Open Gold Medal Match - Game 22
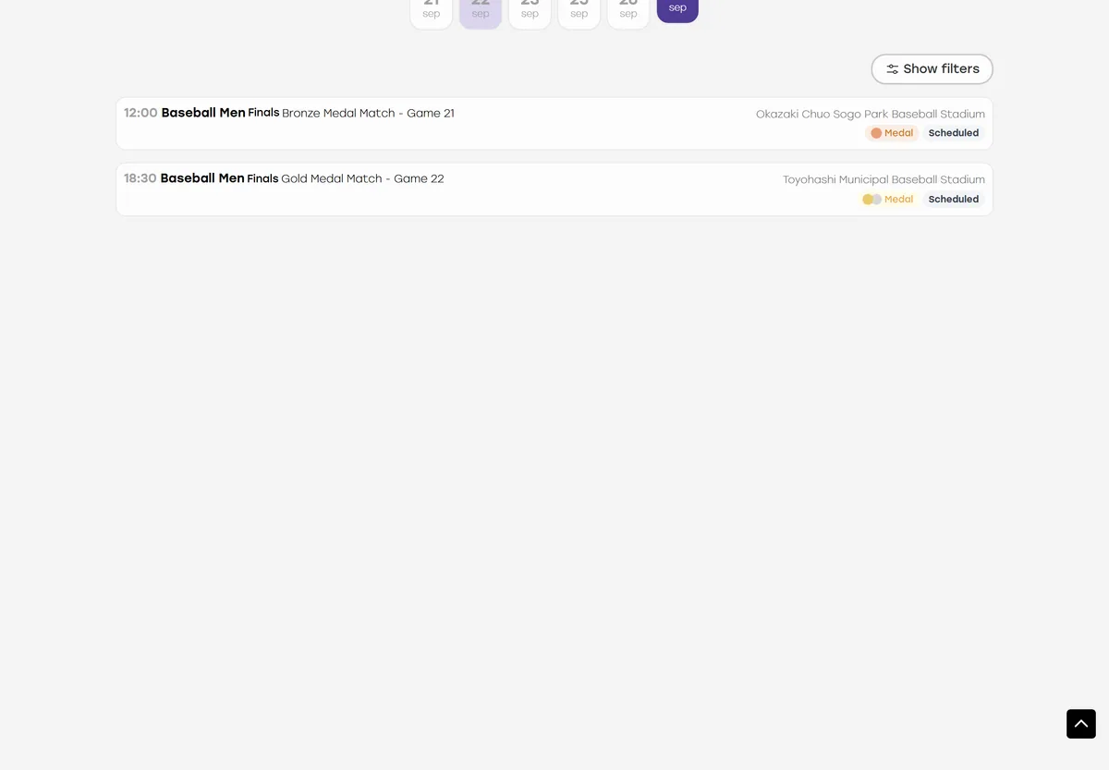The image size is (1109, 770). click(362, 179)
